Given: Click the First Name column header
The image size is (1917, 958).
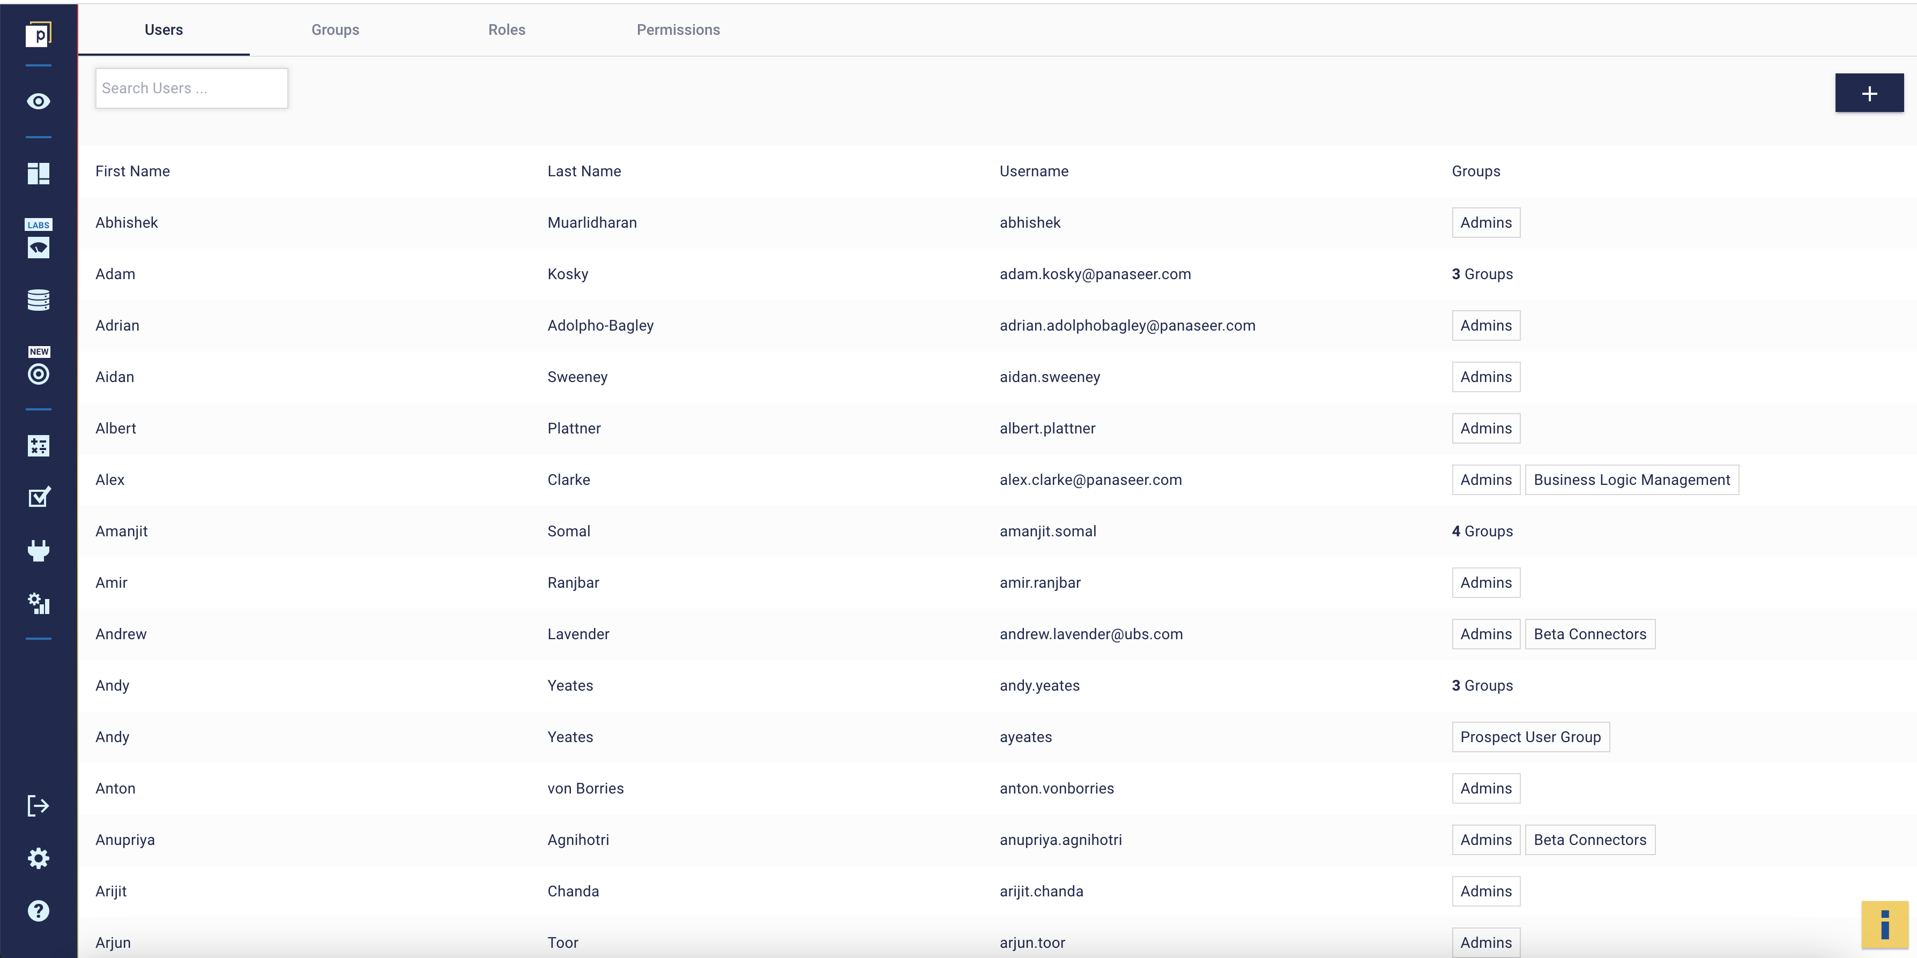Looking at the screenshot, I should (x=132, y=171).
